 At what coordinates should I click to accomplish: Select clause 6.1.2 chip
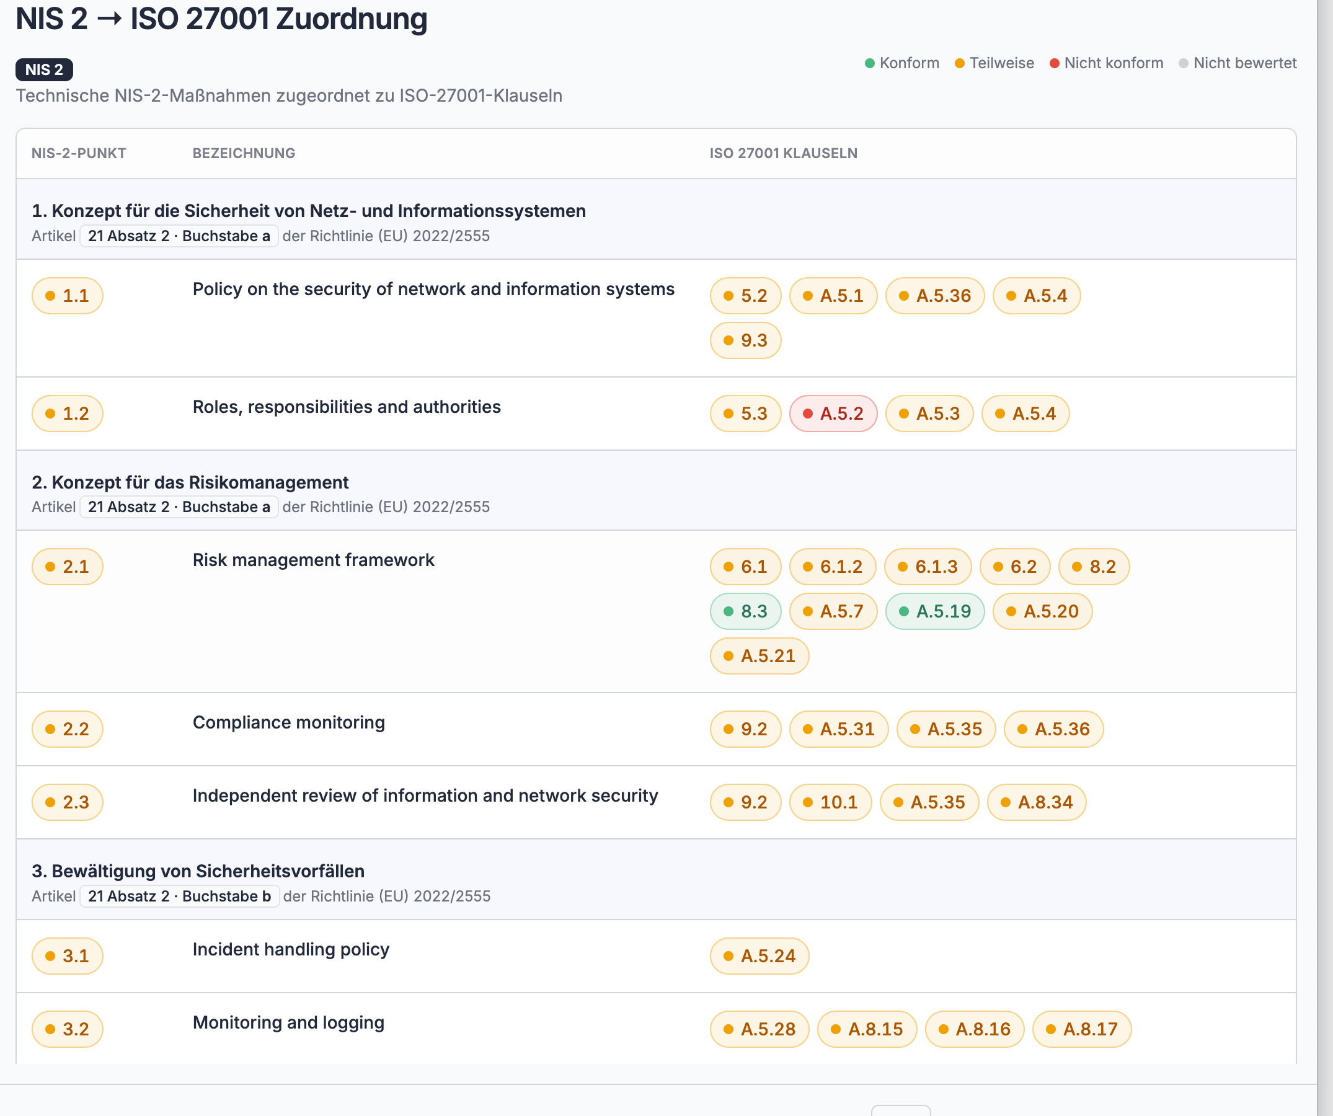(833, 567)
